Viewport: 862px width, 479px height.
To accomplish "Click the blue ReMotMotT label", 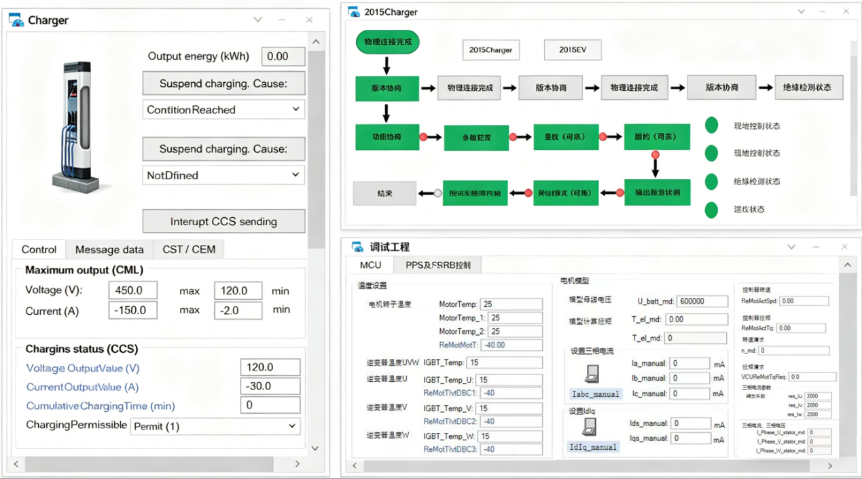I will click(459, 345).
